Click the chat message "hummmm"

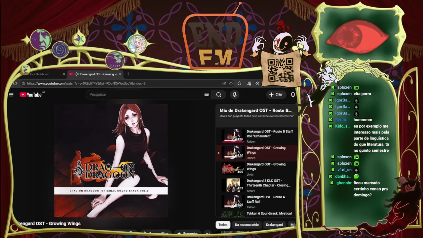tap(363, 120)
